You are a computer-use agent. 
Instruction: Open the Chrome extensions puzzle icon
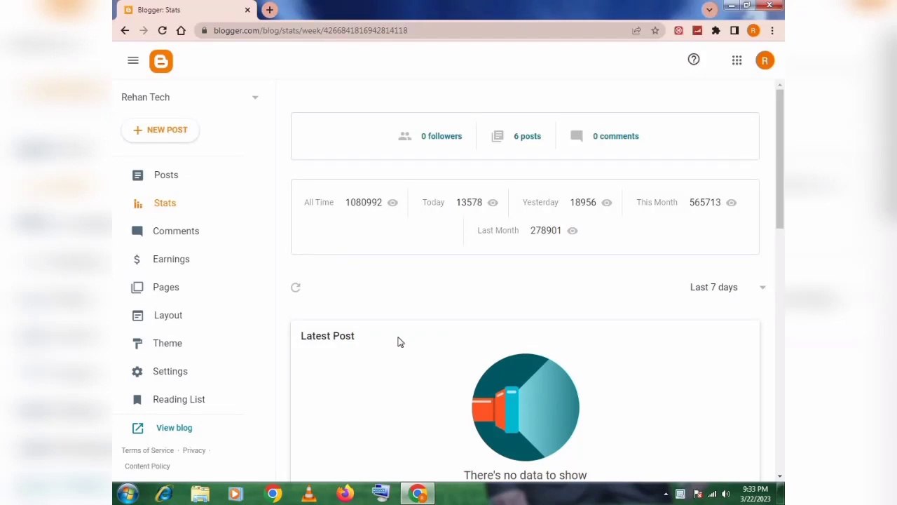tap(715, 30)
